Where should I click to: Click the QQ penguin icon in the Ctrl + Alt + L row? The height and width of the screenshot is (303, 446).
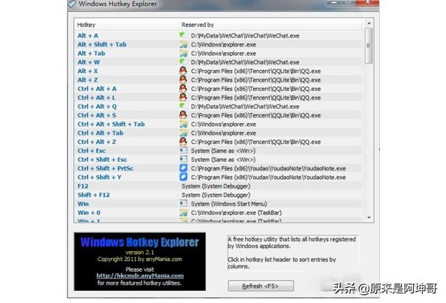pyautogui.click(x=183, y=97)
